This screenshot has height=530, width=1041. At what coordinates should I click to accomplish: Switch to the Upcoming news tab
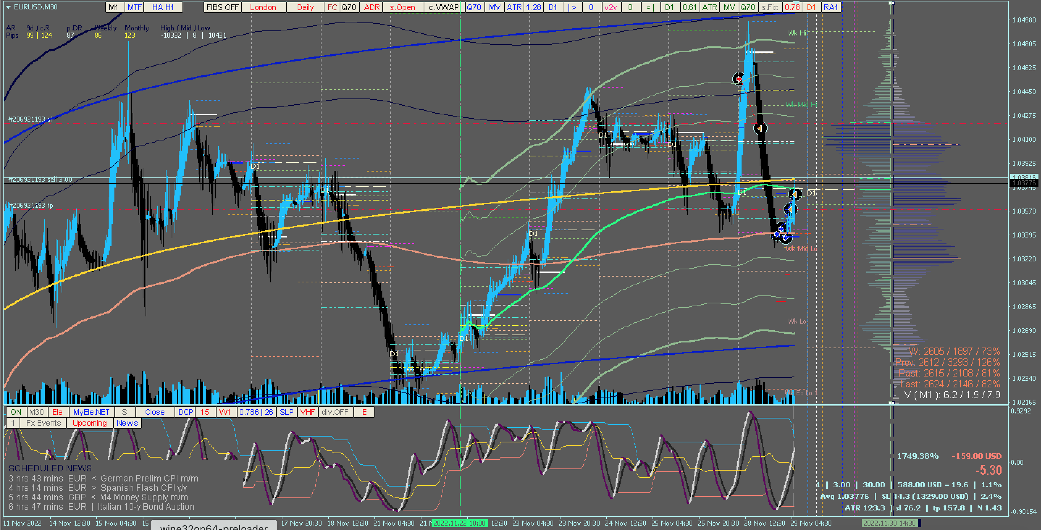[x=89, y=423]
